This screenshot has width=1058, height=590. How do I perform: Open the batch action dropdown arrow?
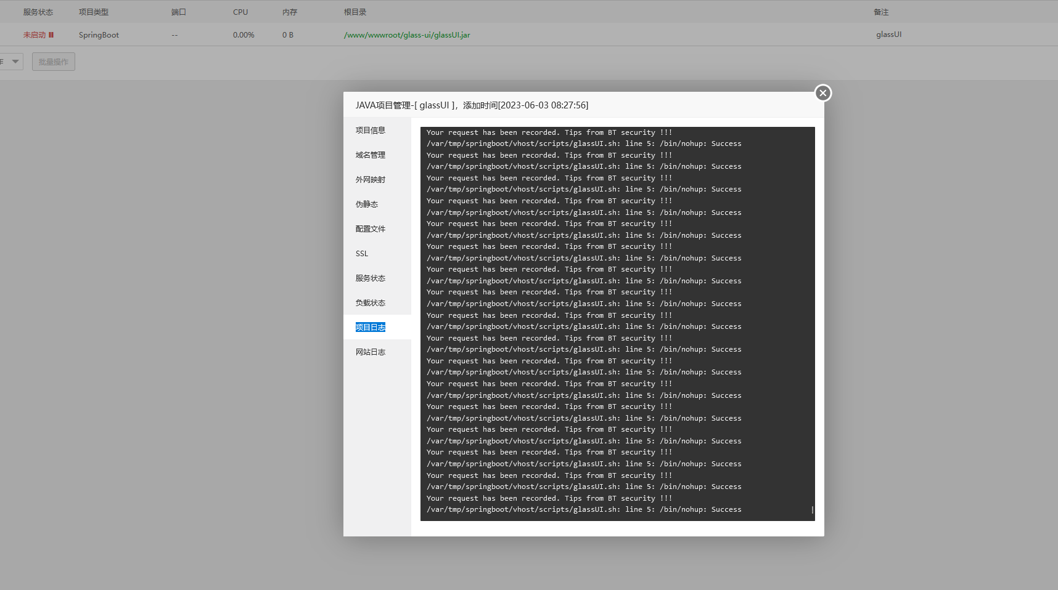pyautogui.click(x=15, y=62)
